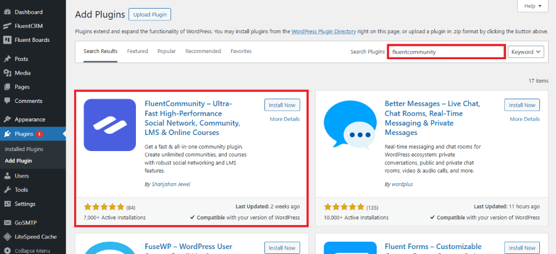Image resolution: width=556 pixels, height=254 pixels.
Task: Open the WordPress Plugin Directory link
Action: (x=324, y=31)
